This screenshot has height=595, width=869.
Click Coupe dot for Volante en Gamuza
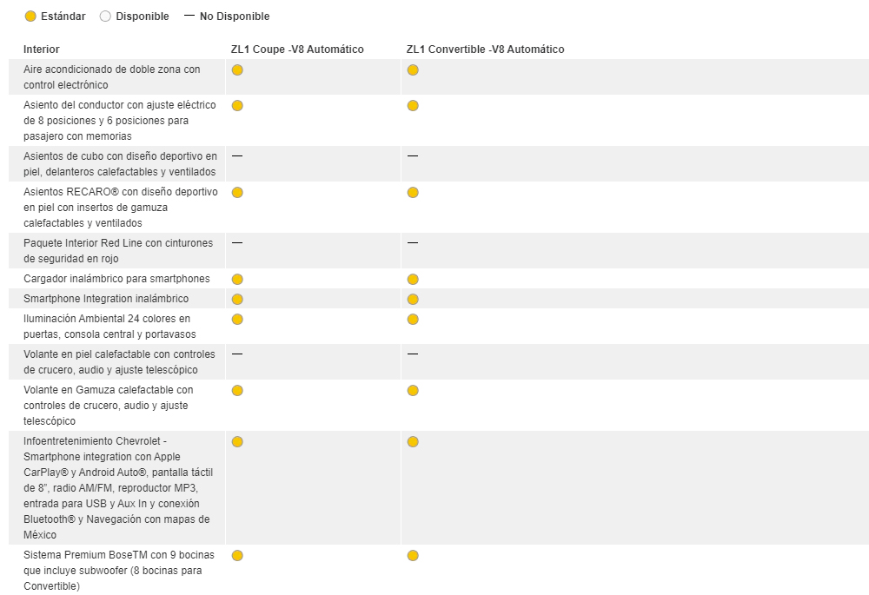point(237,391)
